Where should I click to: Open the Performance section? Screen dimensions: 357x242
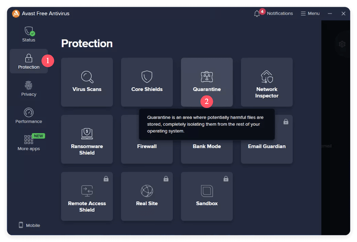coord(29,115)
